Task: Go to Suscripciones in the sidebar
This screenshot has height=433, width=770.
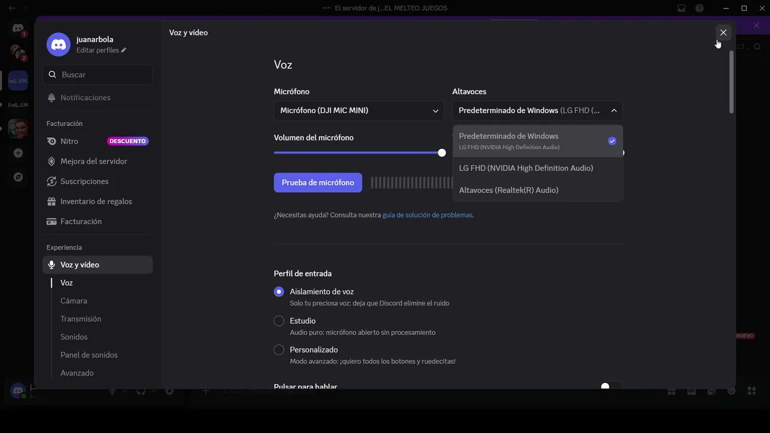Action: tap(97, 181)
